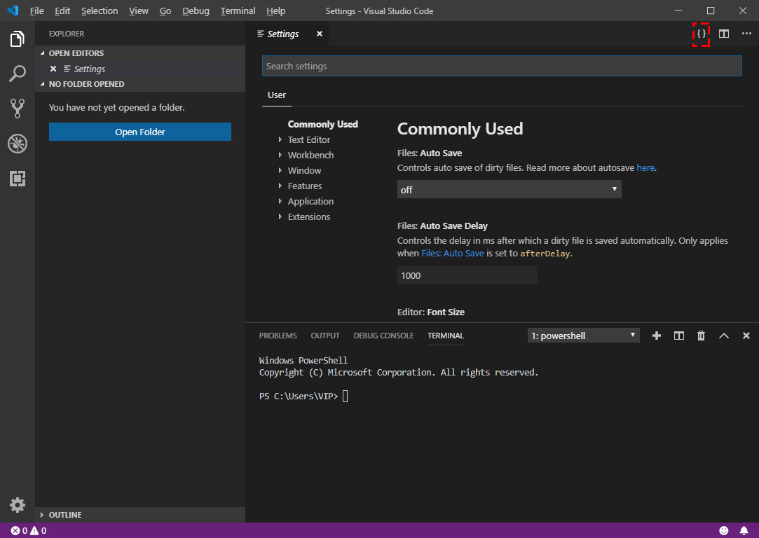Select the Terminal panel tab
The height and width of the screenshot is (538, 759).
click(445, 336)
